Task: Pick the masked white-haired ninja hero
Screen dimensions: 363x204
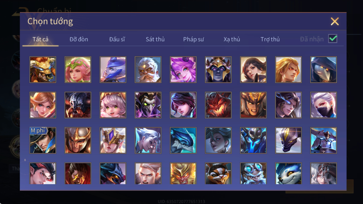Action: click(x=324, y=105)
